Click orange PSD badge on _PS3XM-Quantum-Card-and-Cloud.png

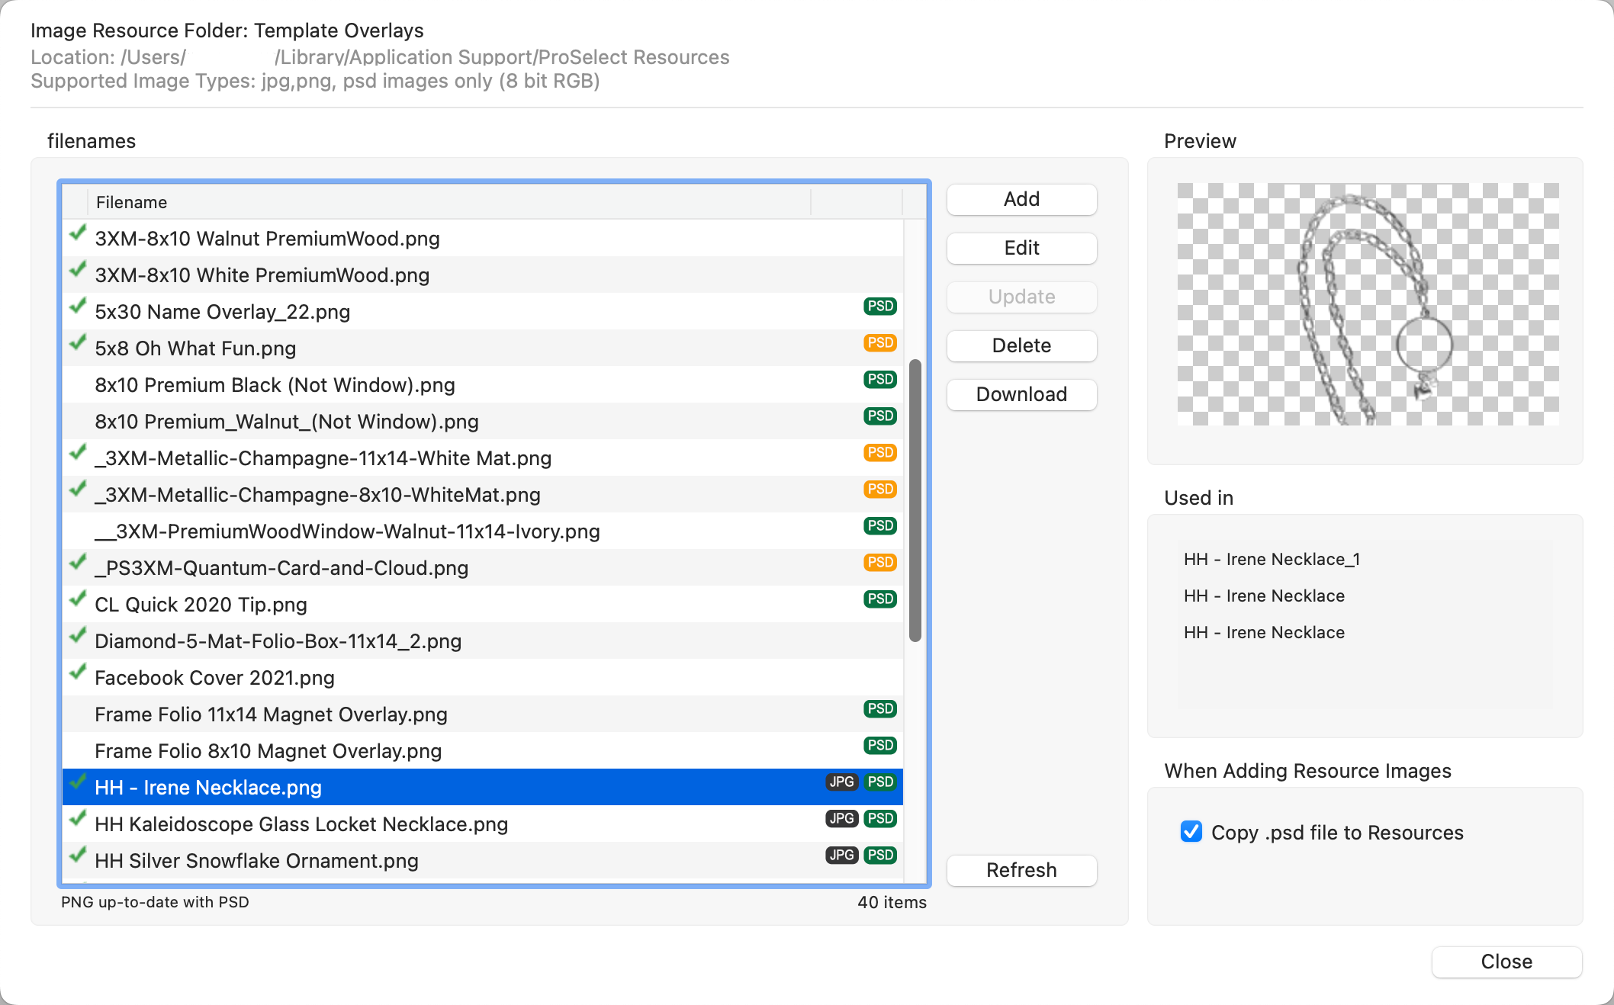(879, 563)
